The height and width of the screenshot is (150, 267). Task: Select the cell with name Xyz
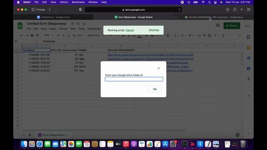(x=93, y=63)
